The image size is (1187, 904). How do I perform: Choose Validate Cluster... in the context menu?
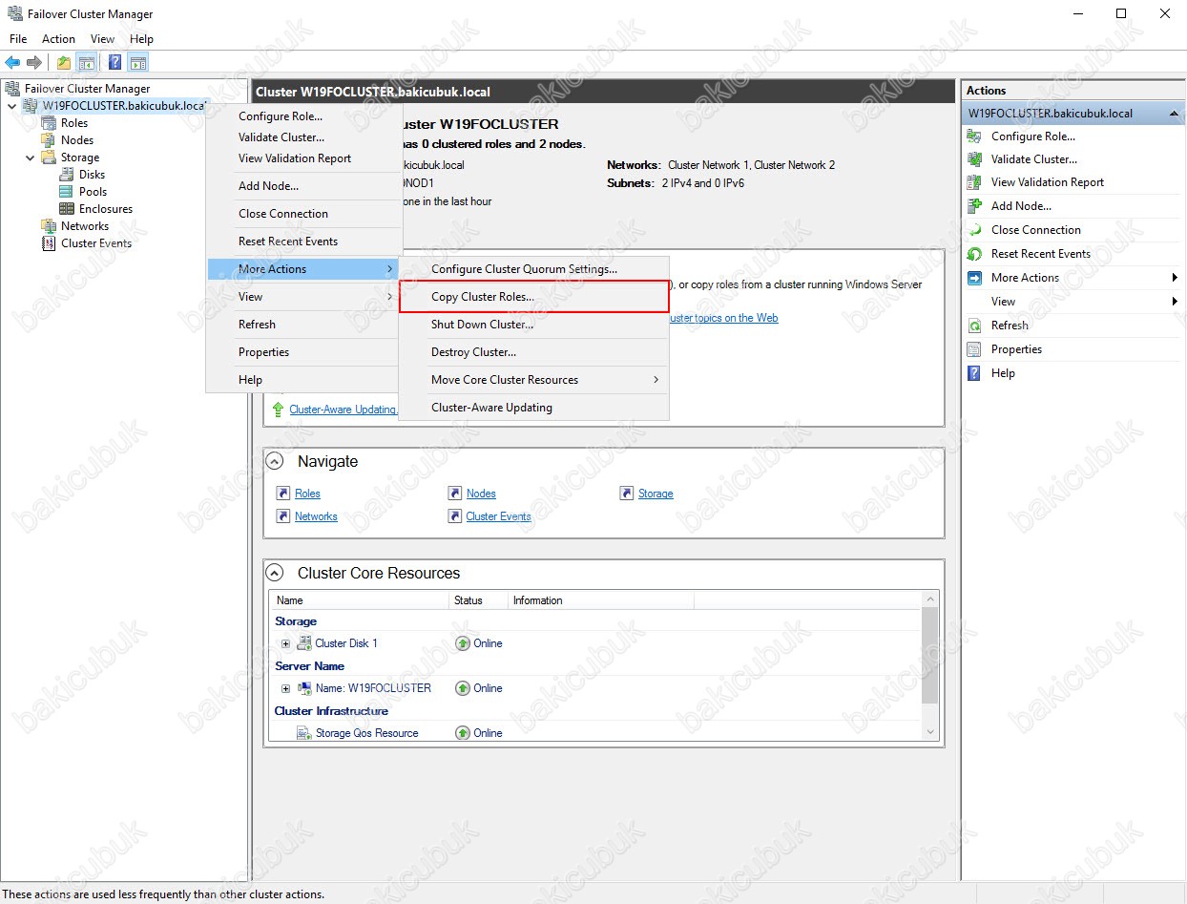[x=304, y=137]
